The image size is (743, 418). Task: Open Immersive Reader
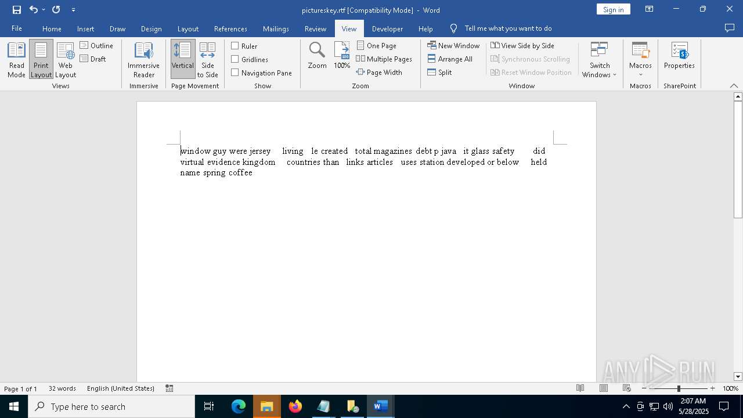143,60
